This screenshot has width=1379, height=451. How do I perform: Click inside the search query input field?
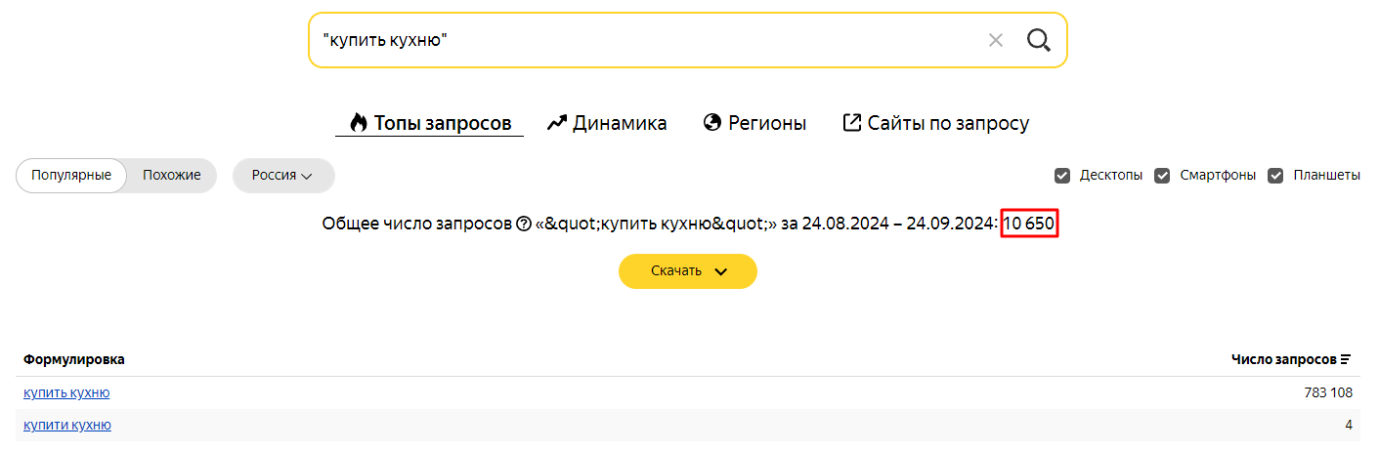point(645,40)
